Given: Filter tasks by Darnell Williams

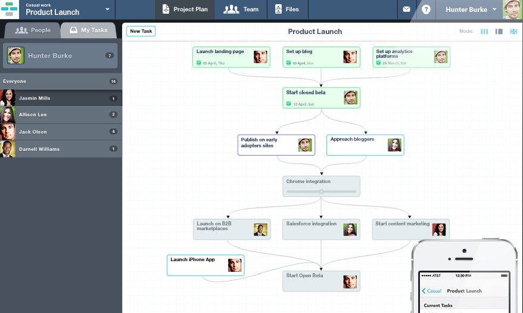Looking at the screenshot, I should tap(61, 149).
